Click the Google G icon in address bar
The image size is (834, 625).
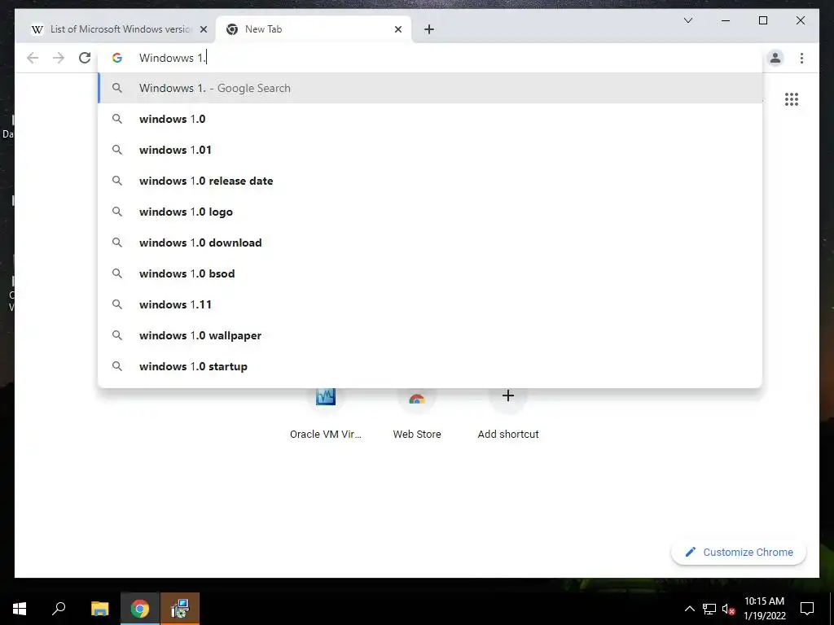(117, 58)
